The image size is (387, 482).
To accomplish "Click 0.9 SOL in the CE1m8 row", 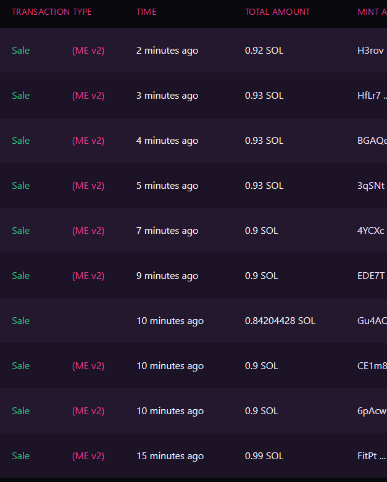I will 262,366.
